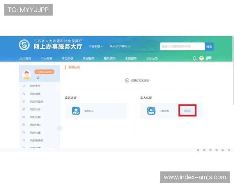This screenshot has height=187, width=234.
Task: Click the copy windows icon in bottom bar
Action: (x=223, y=150)
